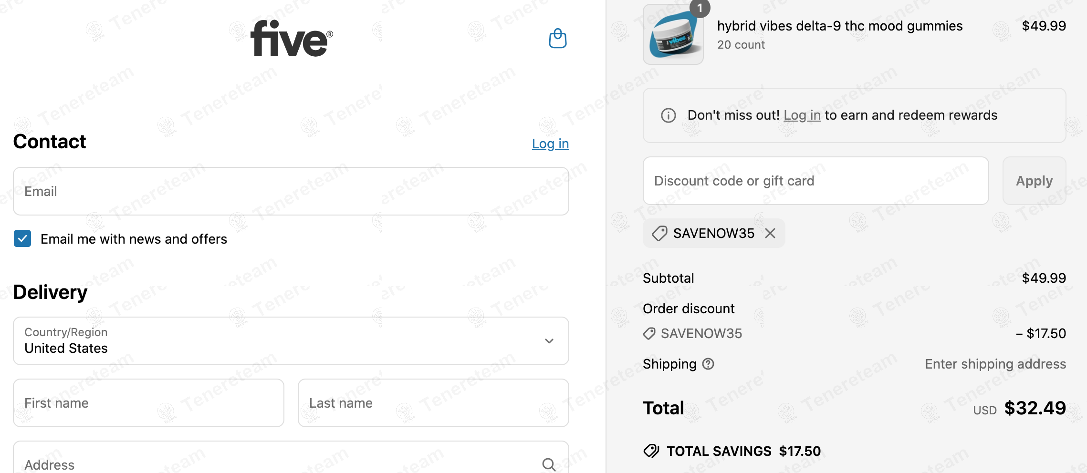Click the Shipping help question icon
The image size is (1087, 473).
click(709, 364)
